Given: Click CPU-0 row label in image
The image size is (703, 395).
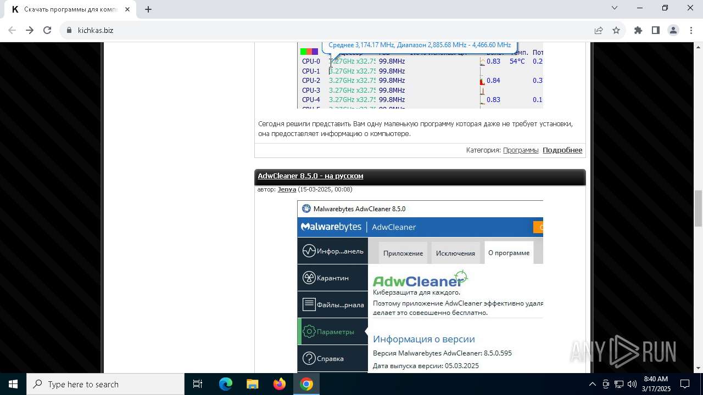Looking at the screenshot, I should (x=311, y=61).
